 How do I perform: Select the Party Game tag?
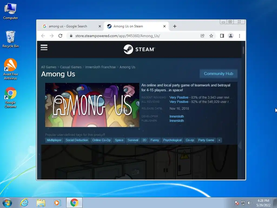(206, 140)
